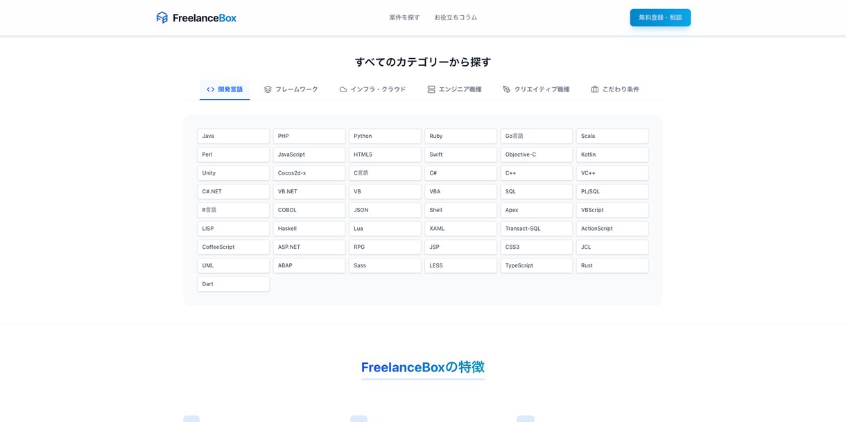Choose the C#.NET category
Viewport: 846px width, 422px height.
(x=234, y=192)
